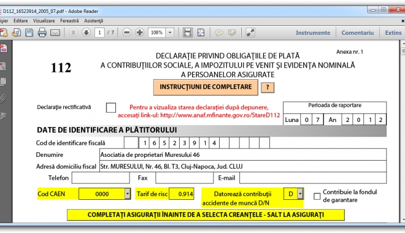Tick Contribuie la fondul de garantare checkbox

(x=317, y=196)
